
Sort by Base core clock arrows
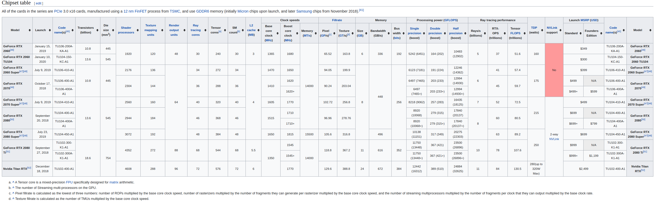[x=277, y=33]
